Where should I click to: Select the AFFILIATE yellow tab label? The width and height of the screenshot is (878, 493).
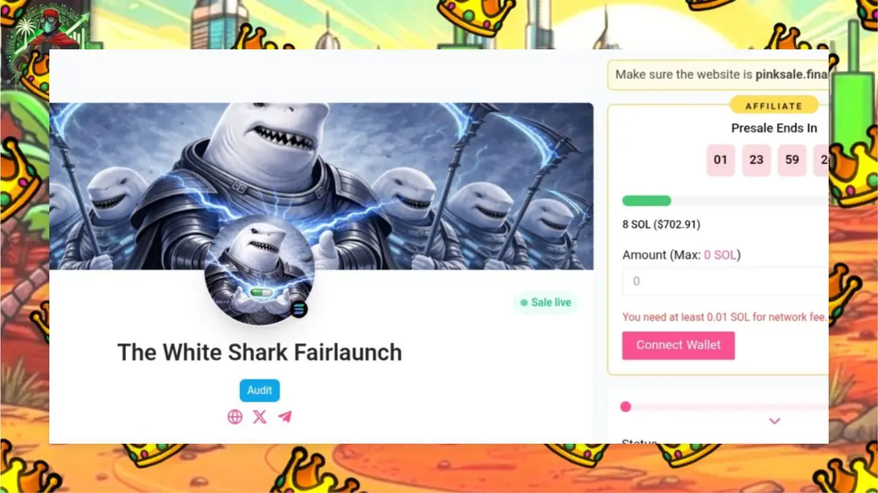pos(774,106)
